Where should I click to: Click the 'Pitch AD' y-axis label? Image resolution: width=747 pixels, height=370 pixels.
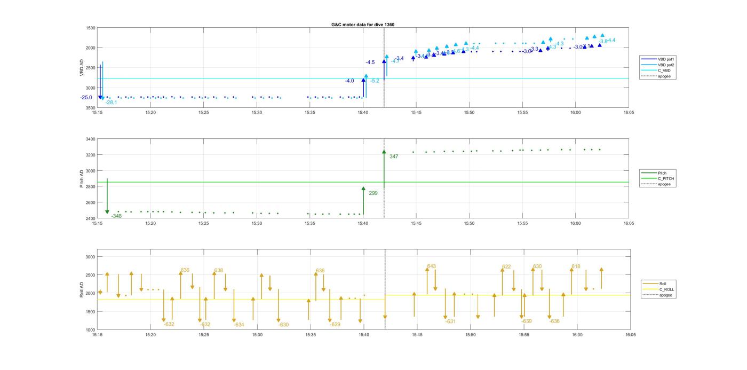(82, 179)
